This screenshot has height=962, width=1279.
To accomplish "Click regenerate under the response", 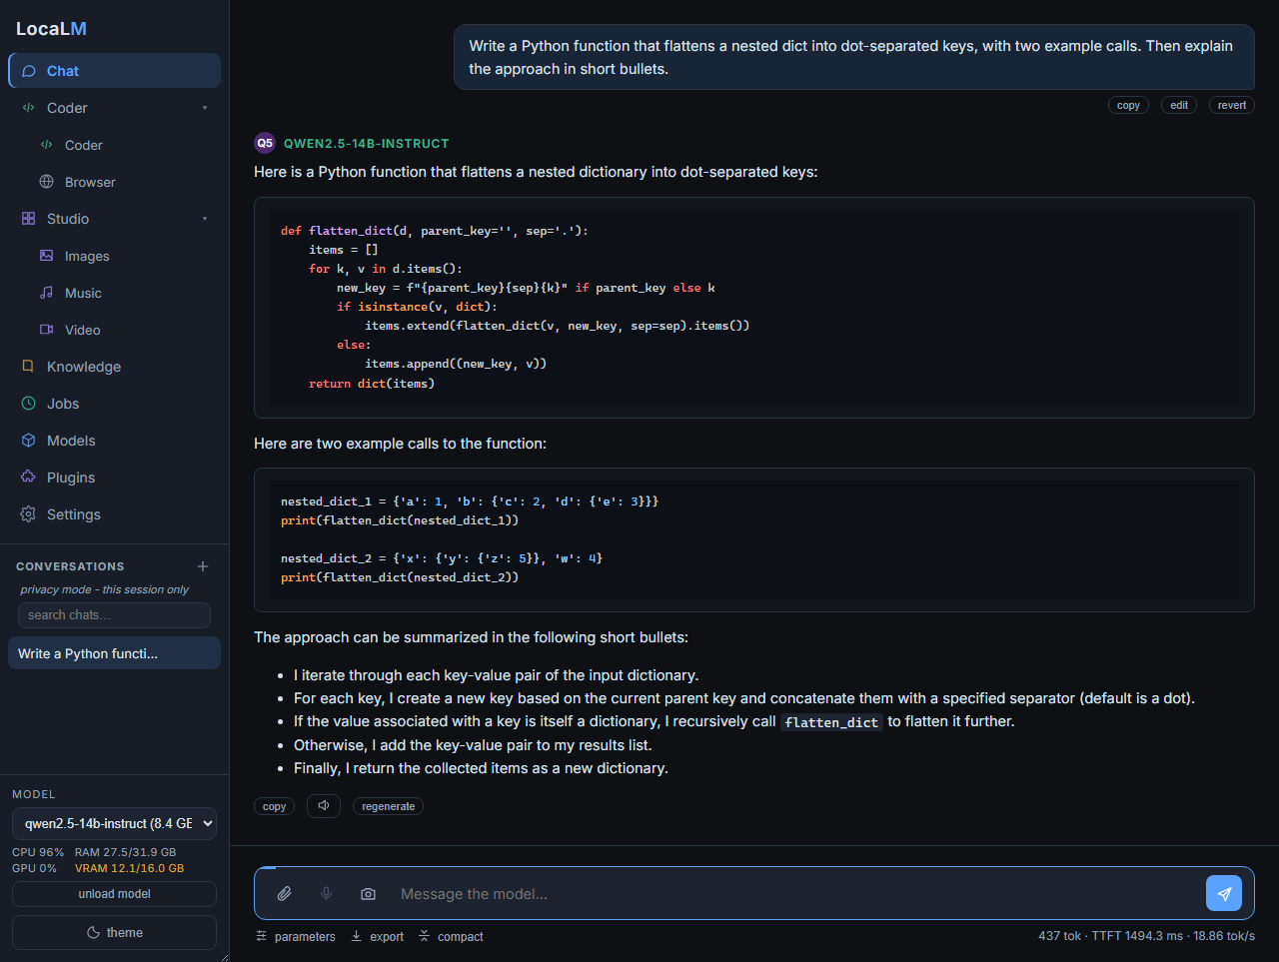I will coord(388,806).
